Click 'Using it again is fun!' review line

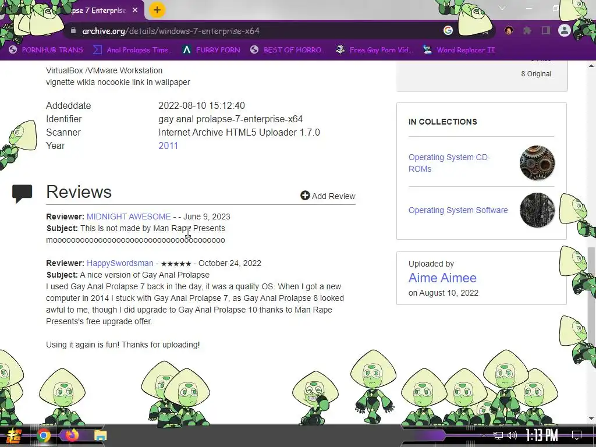[123, 345]
